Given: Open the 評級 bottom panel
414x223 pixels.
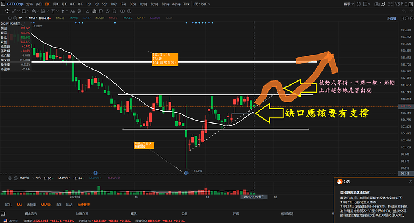Looking at the screenshot, I should (x=236, y=213).
